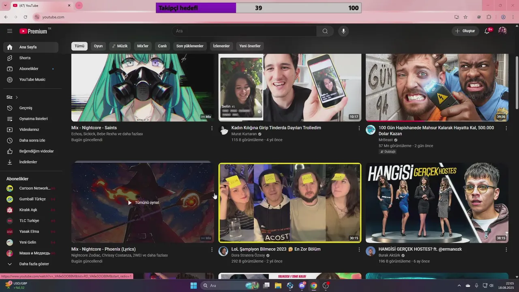
Task: Select the Canlı filter chip
Action: tap(162, 46)
